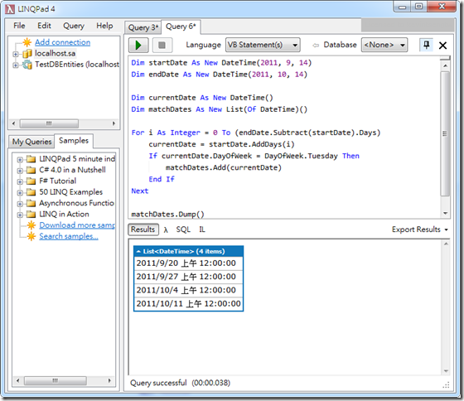The image size is (464, 401).
Task: Switch to the Samples tab
Action: (74, 141)
